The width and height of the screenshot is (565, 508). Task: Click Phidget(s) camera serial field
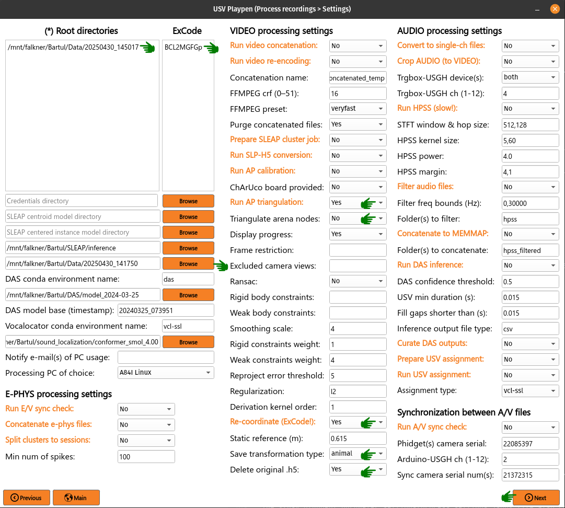click(x=530, y=444)
